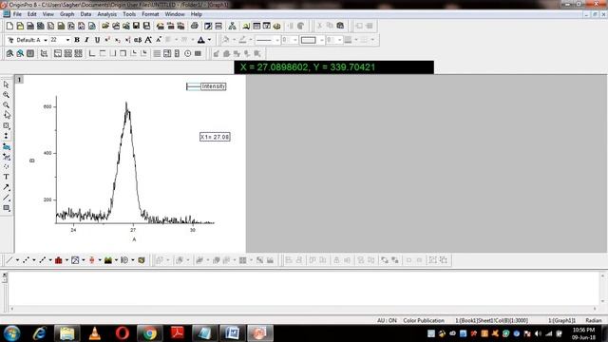
Task: Click the data readout 'X = 27.0898602' display
Action: coord(334,67)
